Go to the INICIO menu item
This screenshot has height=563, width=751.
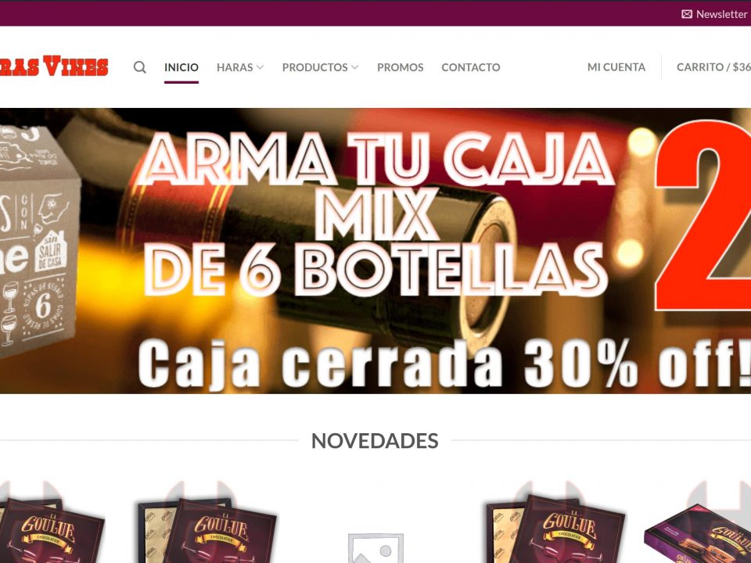[181, 67]
